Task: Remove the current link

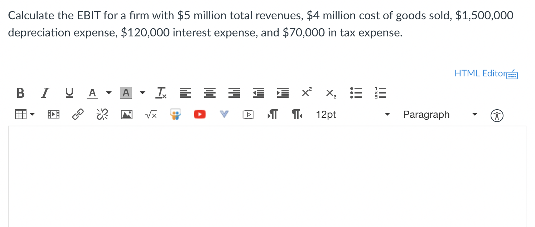Action: point(102,114)
